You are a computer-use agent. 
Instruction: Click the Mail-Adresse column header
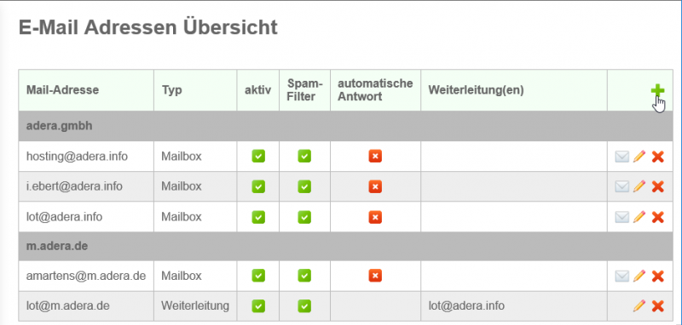(x=62, y=90)
